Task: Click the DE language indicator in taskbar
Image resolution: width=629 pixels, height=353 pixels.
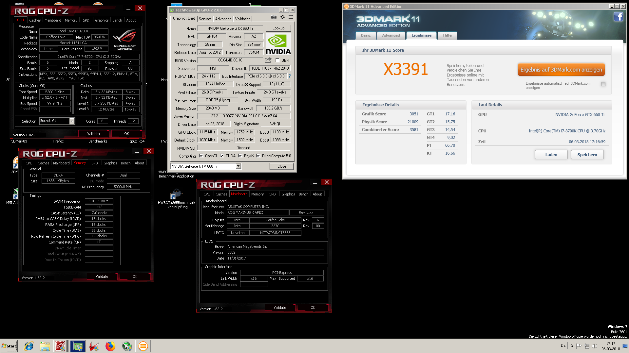Action: pos(563,345)
